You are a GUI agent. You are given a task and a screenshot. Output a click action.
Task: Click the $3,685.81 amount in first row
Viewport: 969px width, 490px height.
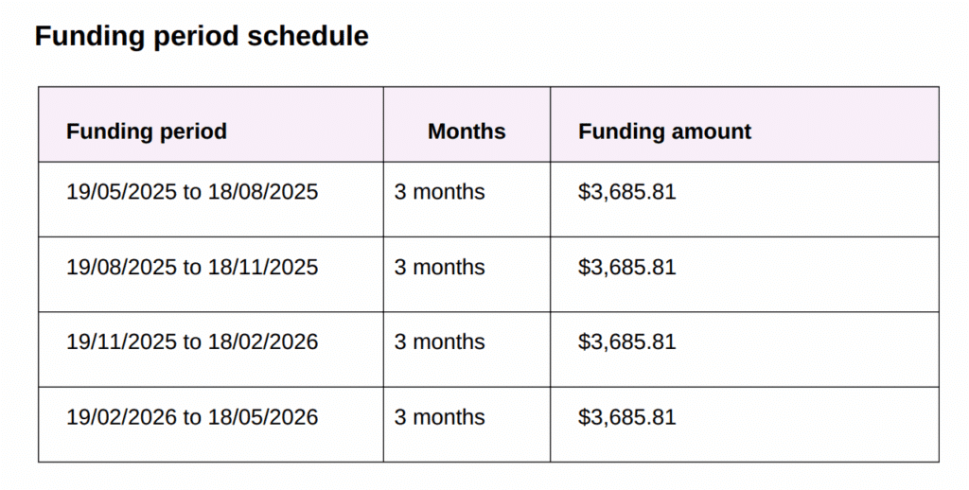627,191
